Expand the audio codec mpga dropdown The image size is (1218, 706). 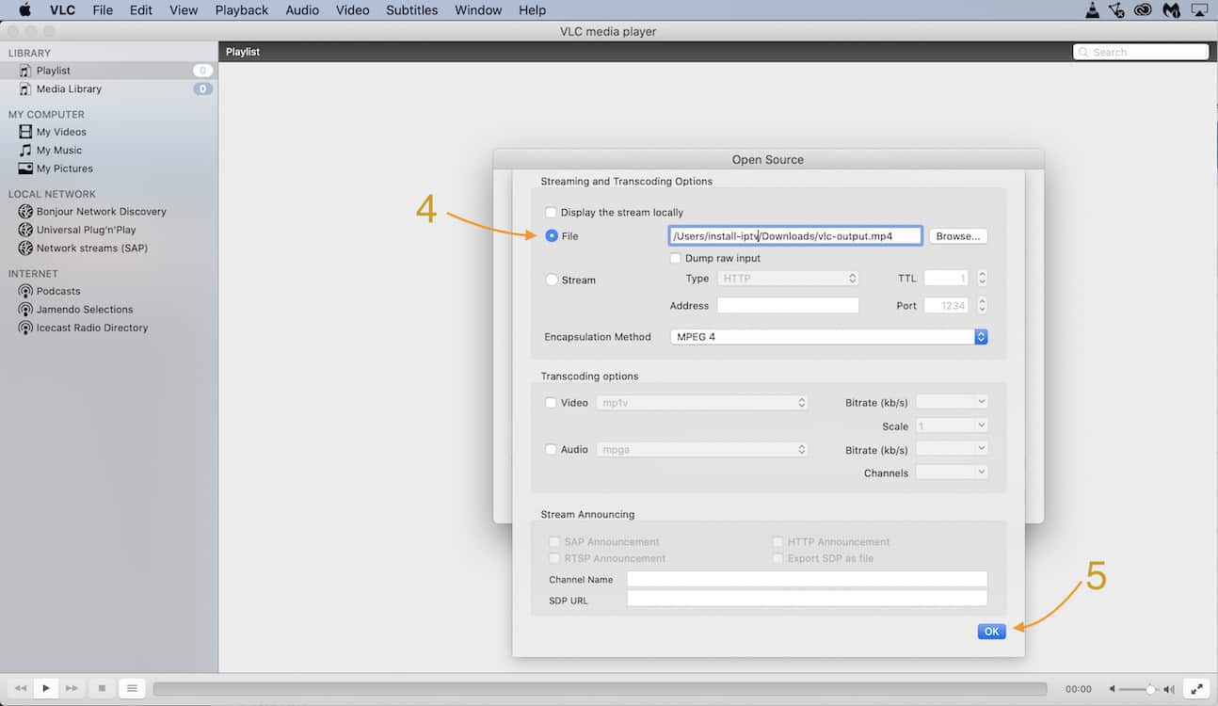tap(701, 450)
